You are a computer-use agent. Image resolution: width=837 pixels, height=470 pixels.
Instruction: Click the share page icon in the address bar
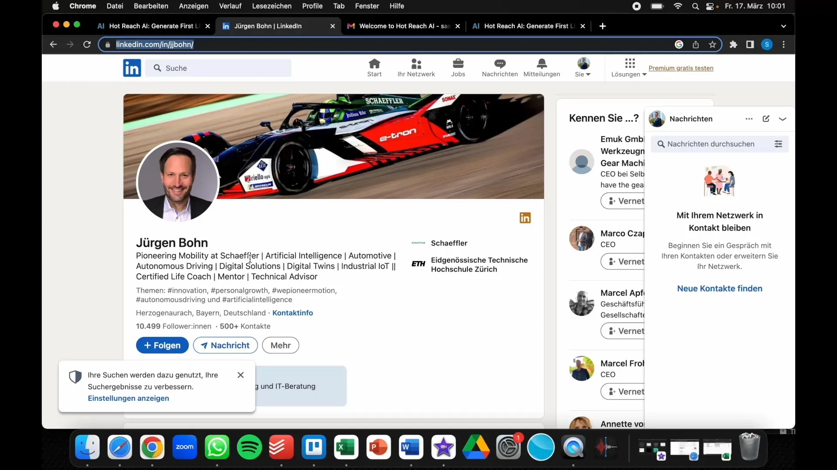696,44
